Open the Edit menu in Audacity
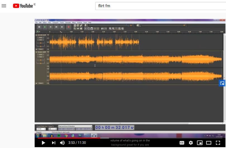Viewport: 226px width, 148px height. click(40, 23)
